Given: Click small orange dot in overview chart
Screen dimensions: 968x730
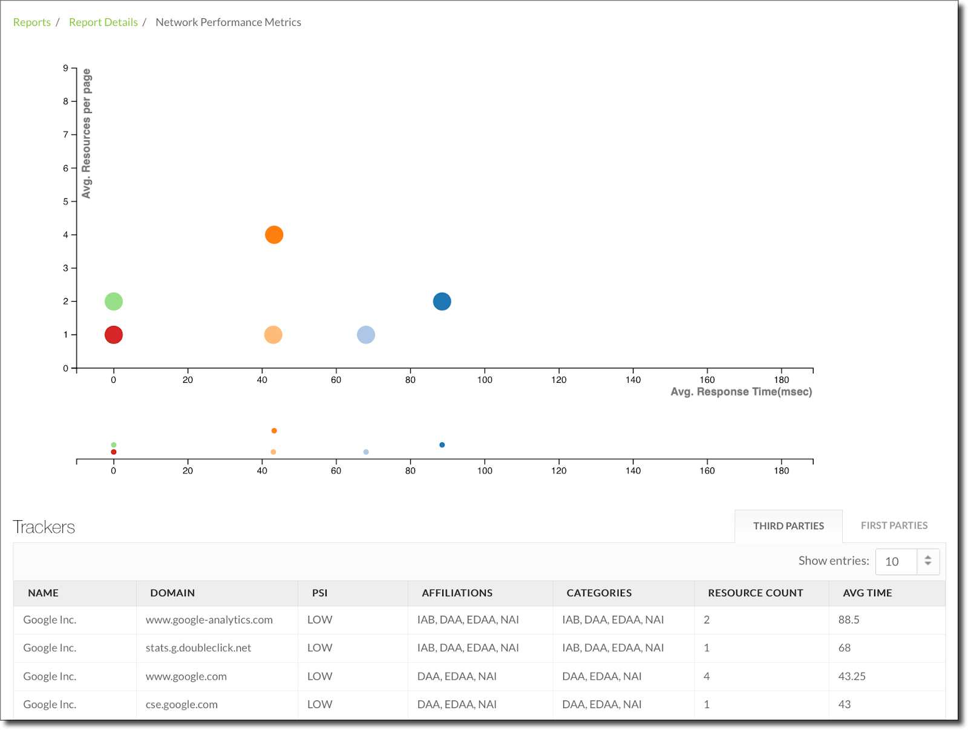Looking at the screenshot, I should (x=274, y=431).
